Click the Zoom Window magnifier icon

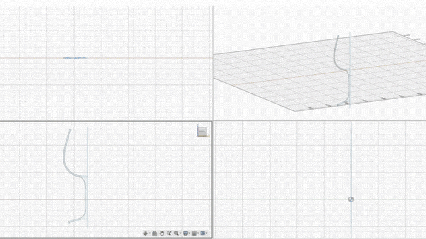[176, 233]
